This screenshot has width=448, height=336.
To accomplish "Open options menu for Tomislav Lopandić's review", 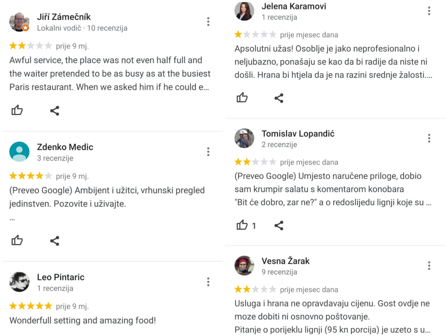I will click(x=429, y=138).
